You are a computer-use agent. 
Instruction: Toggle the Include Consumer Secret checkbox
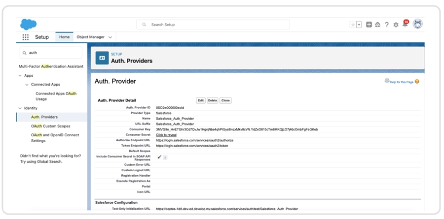point(159,157)
